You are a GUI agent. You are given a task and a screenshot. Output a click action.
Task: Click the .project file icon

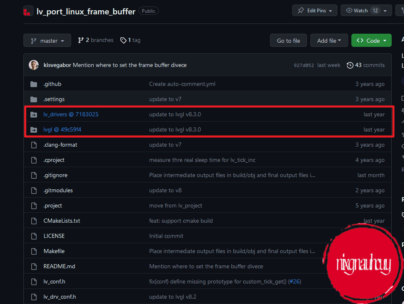tap(34, 205)
